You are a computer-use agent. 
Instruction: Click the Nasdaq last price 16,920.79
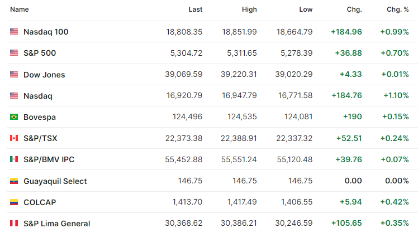(x=184, y=95)
